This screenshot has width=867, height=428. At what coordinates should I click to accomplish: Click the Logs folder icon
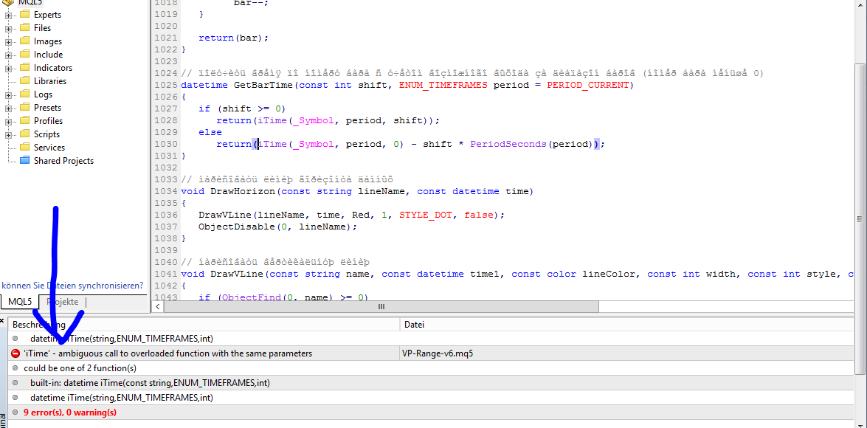pyautogui.click(x=24, y=94)
